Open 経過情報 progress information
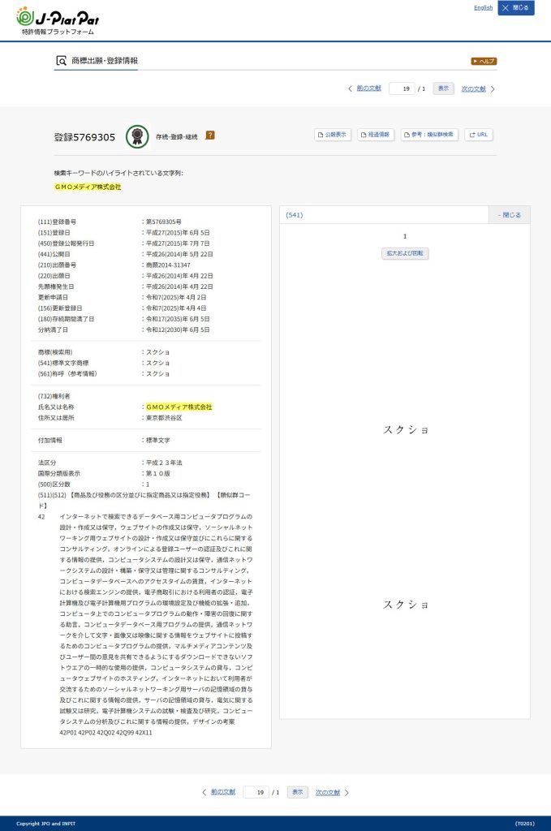Screen dimensions: 551x831 coord(376,135)
